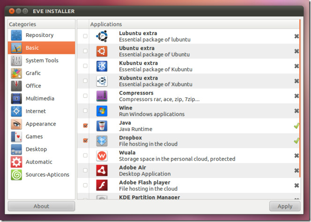
Task: Click the System Tools sliders icon
Action: coord(16,60)
